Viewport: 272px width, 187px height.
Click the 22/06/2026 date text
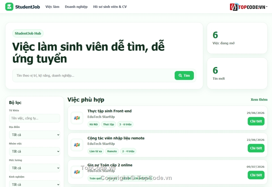255,140
